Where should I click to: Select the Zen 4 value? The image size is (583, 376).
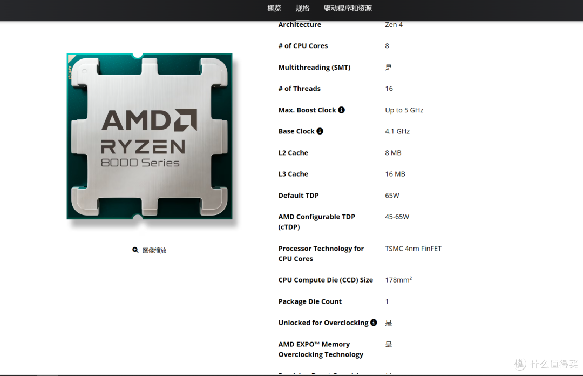(x=394, y=24)
